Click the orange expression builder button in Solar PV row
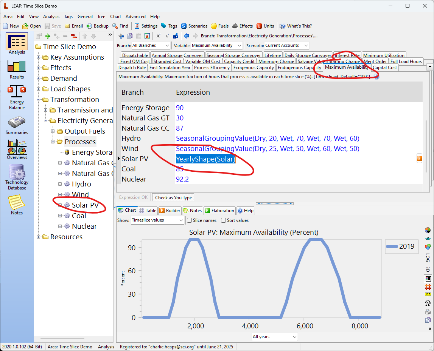Image resolution: width=434 pixels, height=351 pixels. pos(419,159)
